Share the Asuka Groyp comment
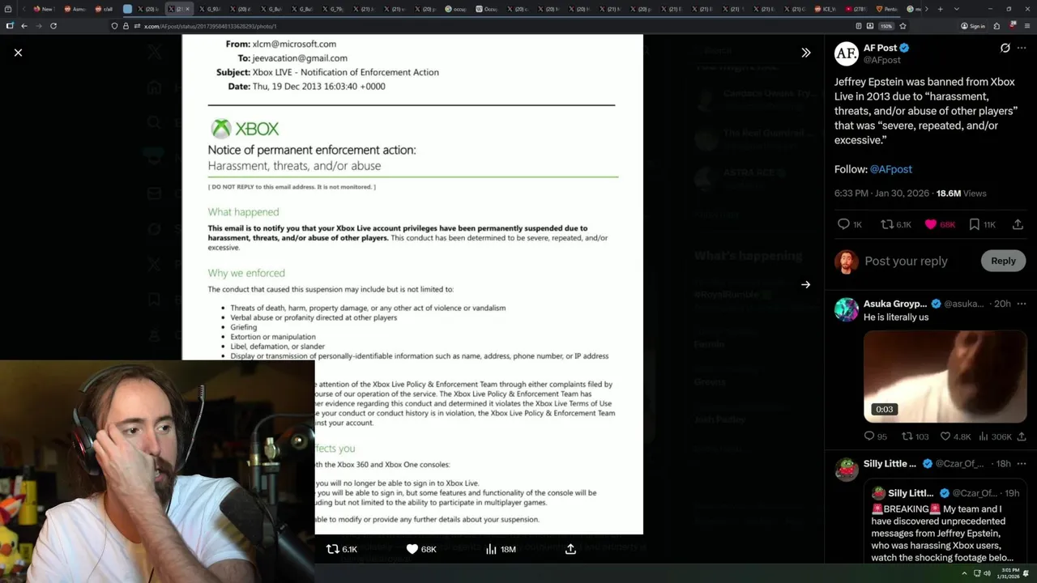 [x=1022, y=436]
